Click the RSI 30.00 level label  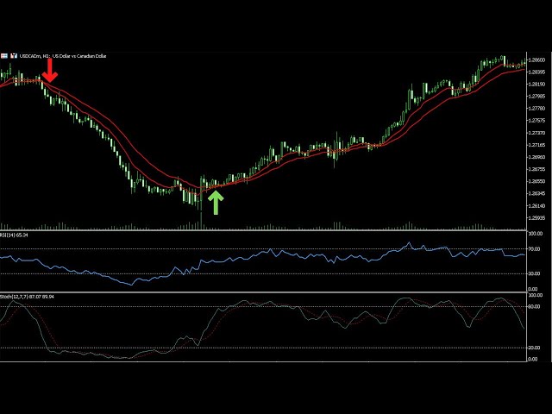click(535, 273)
